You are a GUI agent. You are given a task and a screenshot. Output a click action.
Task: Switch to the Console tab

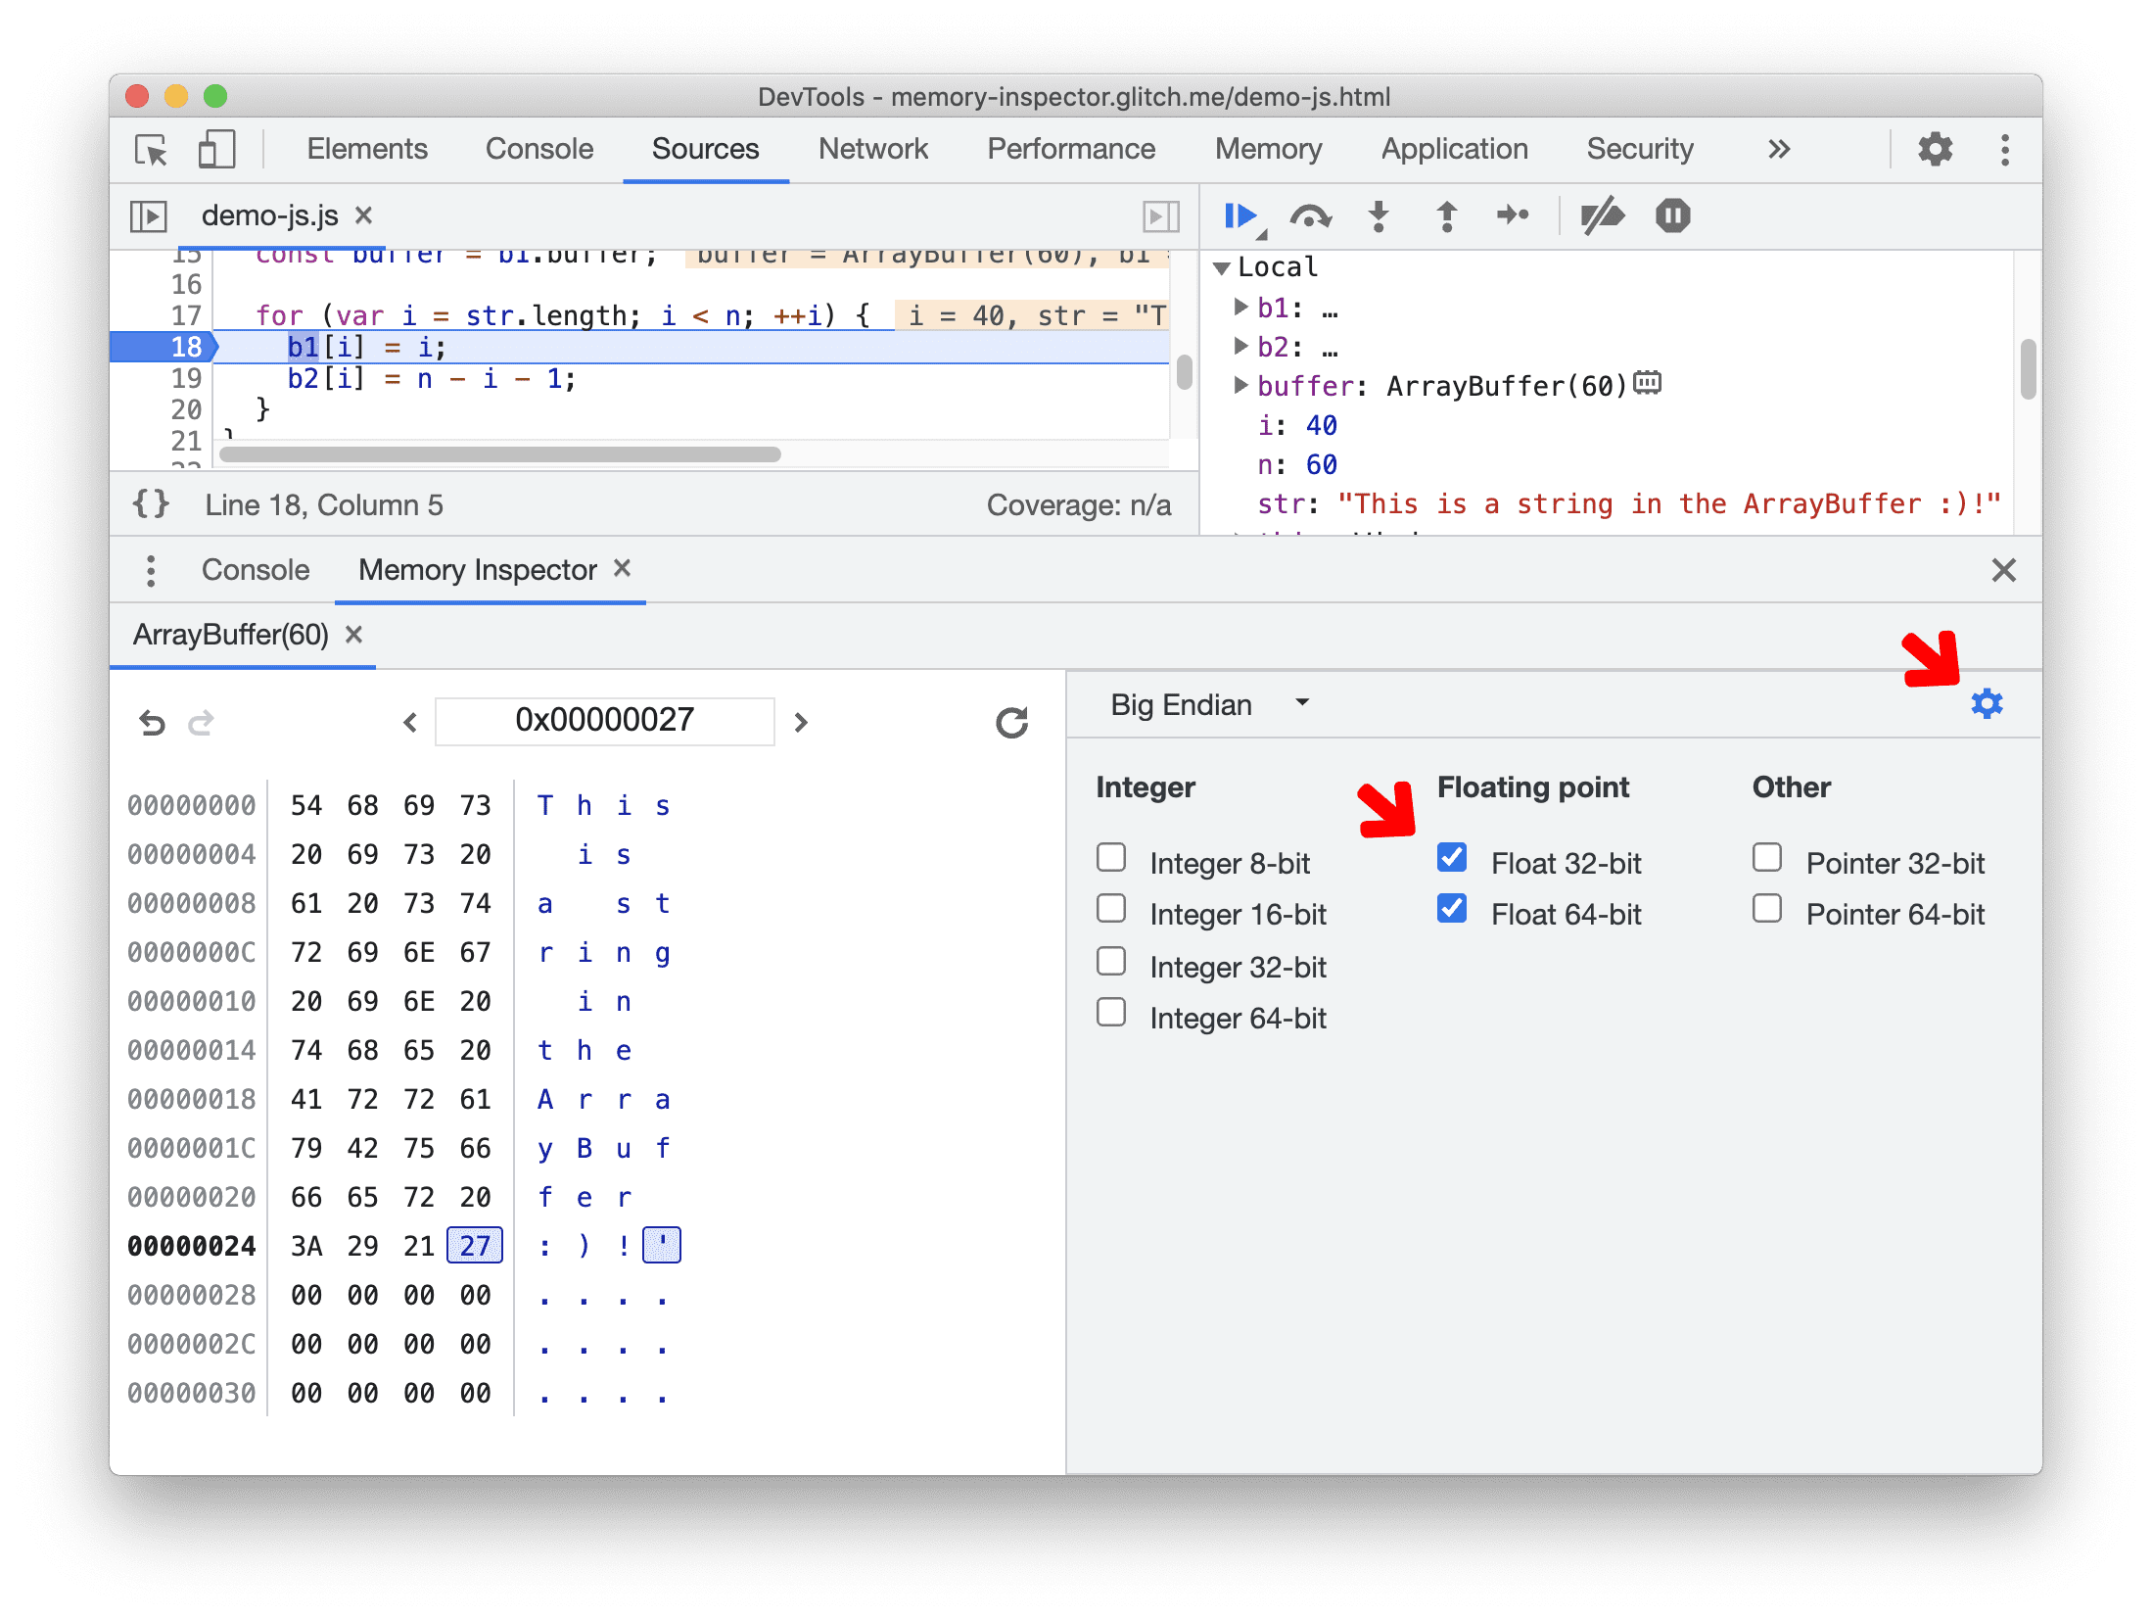click(x=252, y=572)
